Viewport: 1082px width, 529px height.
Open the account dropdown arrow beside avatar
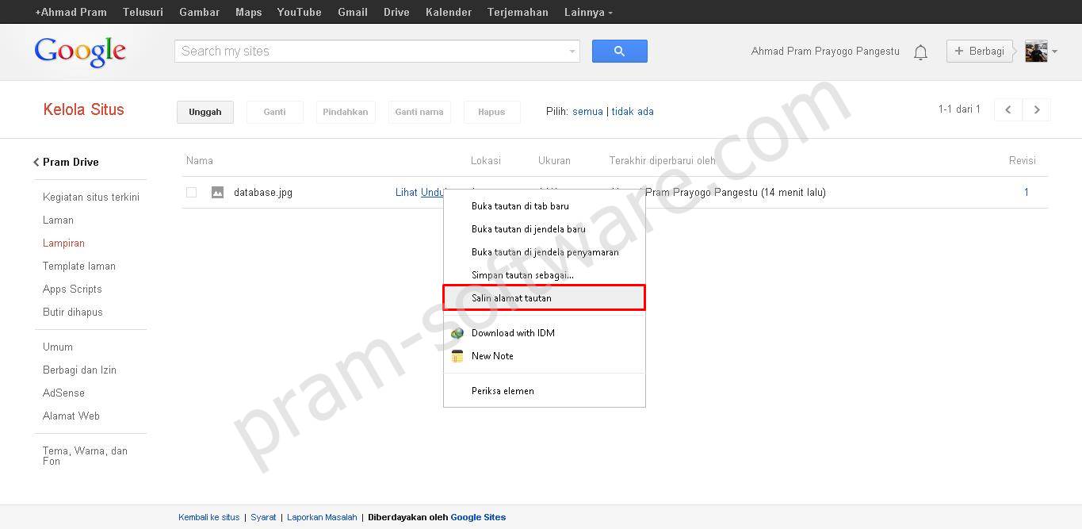coord(1054,52)
